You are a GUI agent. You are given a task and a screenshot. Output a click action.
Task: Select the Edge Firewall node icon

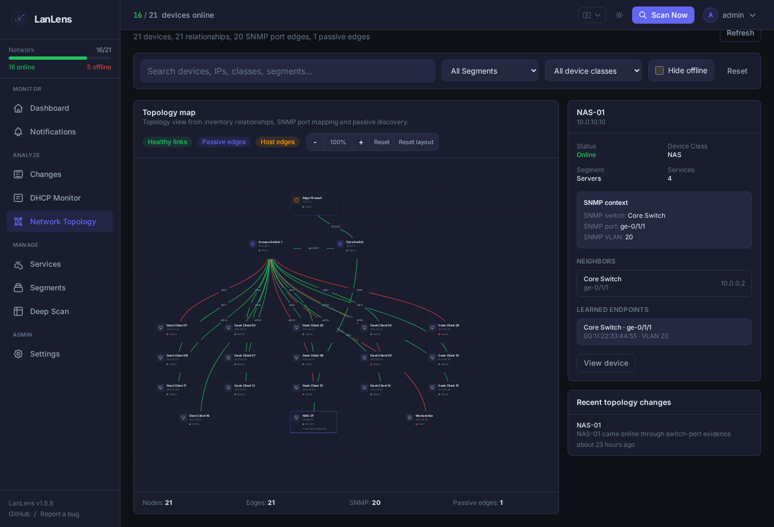[x=296, y=200]
